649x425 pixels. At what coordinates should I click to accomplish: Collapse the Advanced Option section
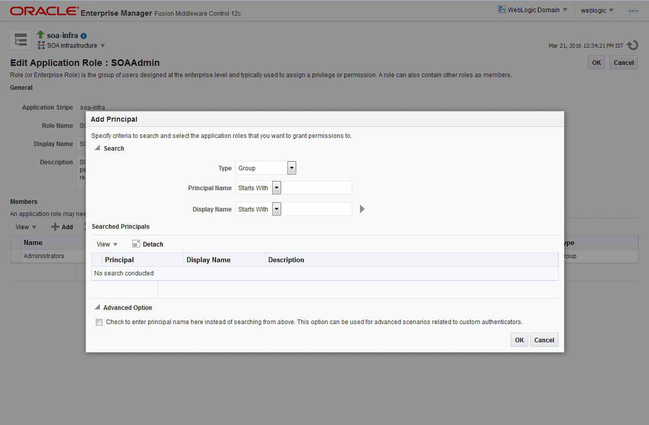[97, 307]
